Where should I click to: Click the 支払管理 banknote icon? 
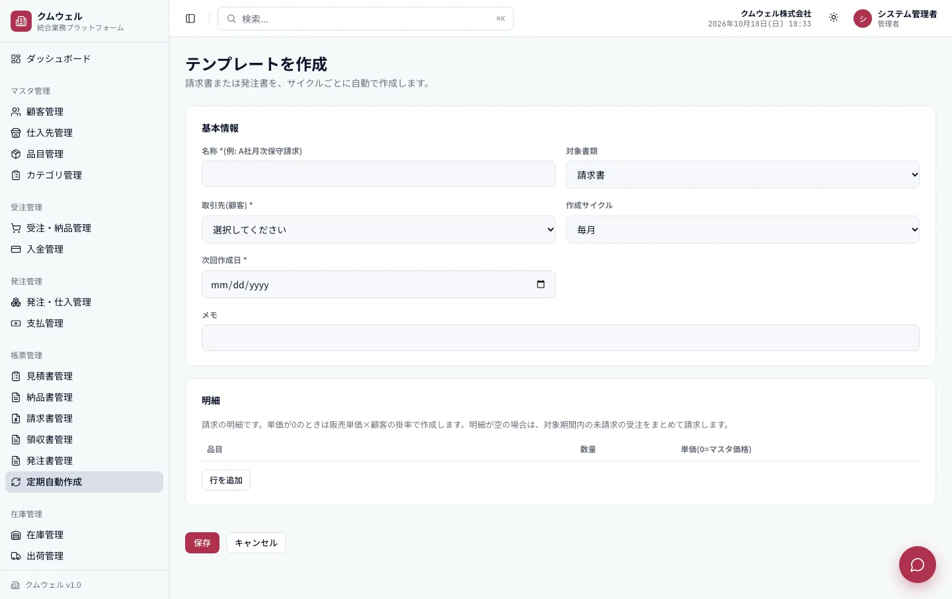coord(16,323)
